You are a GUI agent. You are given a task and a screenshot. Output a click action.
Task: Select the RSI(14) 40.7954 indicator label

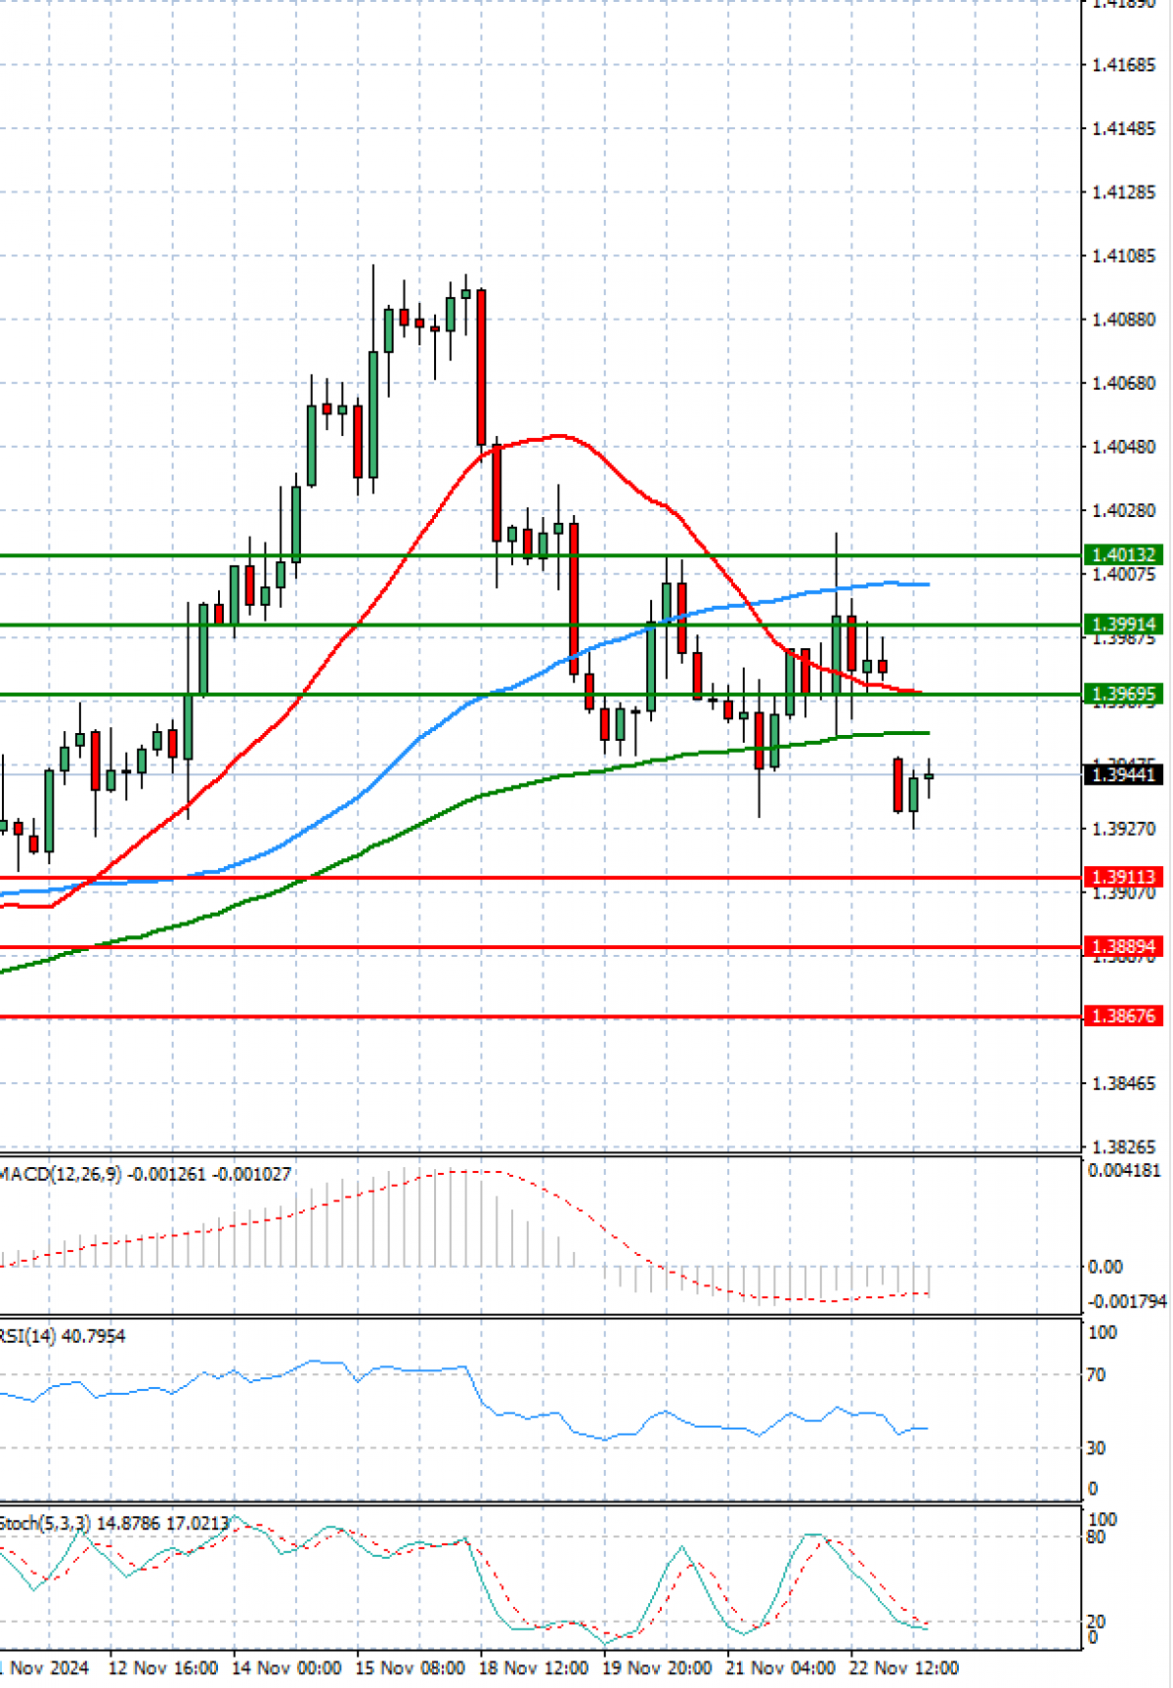(x=63, y=1336)
